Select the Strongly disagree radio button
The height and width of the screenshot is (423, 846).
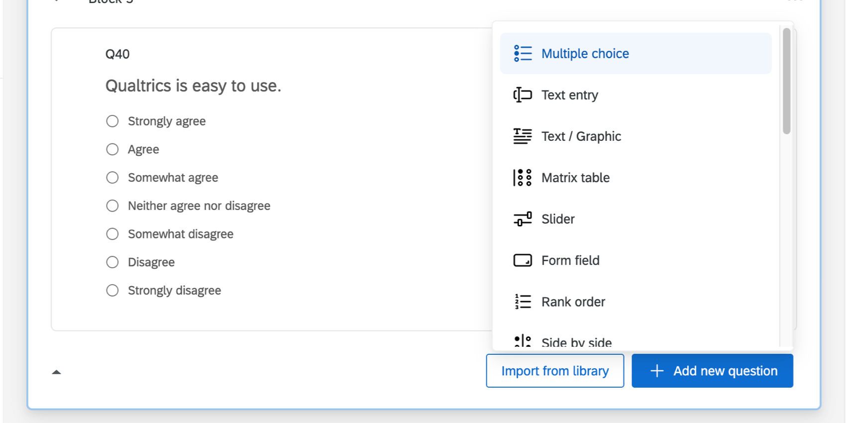coord(112,291)
